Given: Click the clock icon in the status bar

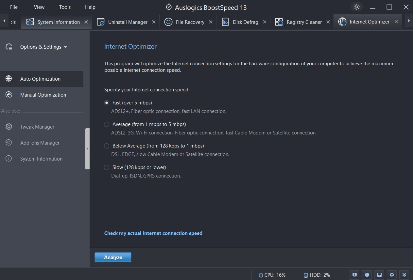Looking at the screenshot, I should point(367,275).
